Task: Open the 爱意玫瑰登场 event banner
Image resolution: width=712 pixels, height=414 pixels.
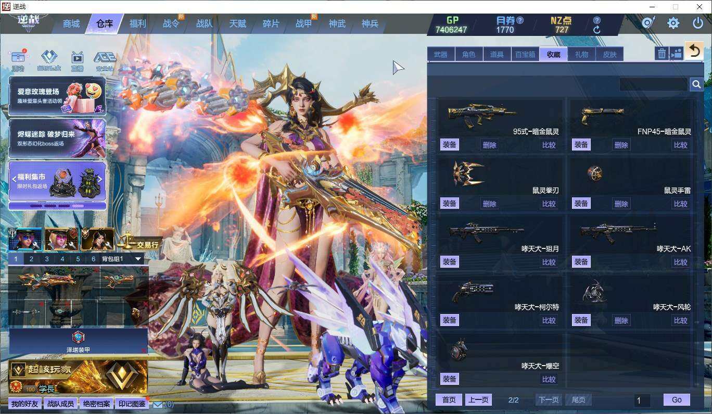Action: [x=57, y=96]
